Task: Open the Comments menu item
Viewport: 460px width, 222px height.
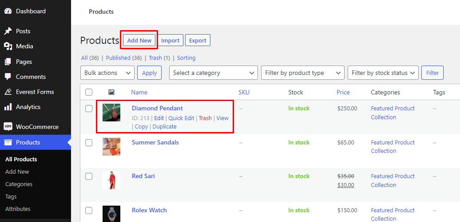Action: (31, 77)
